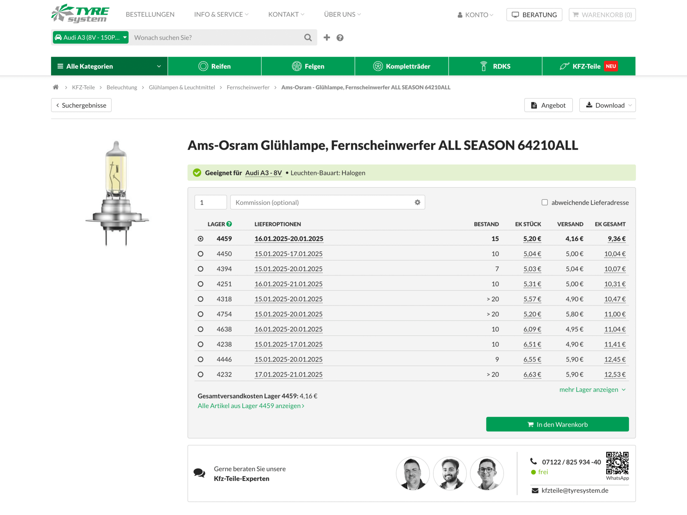Add item with In den Warenkorb
Screen dimensions: 687x515
pos(557,424)
